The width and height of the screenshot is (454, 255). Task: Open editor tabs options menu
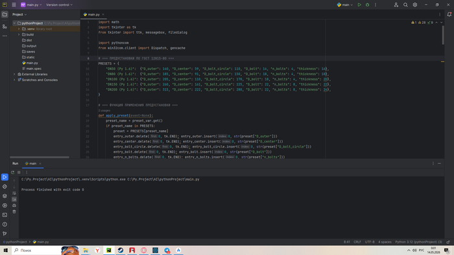click(x=440, y=14)
